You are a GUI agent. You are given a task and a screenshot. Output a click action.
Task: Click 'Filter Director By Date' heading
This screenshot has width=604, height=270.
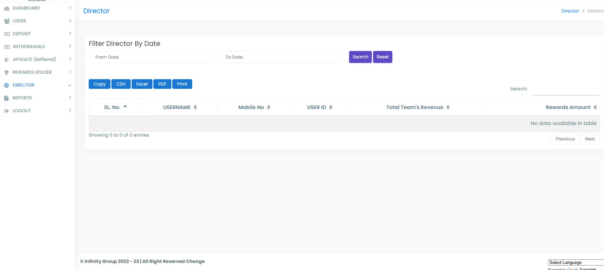pos(124,44)
